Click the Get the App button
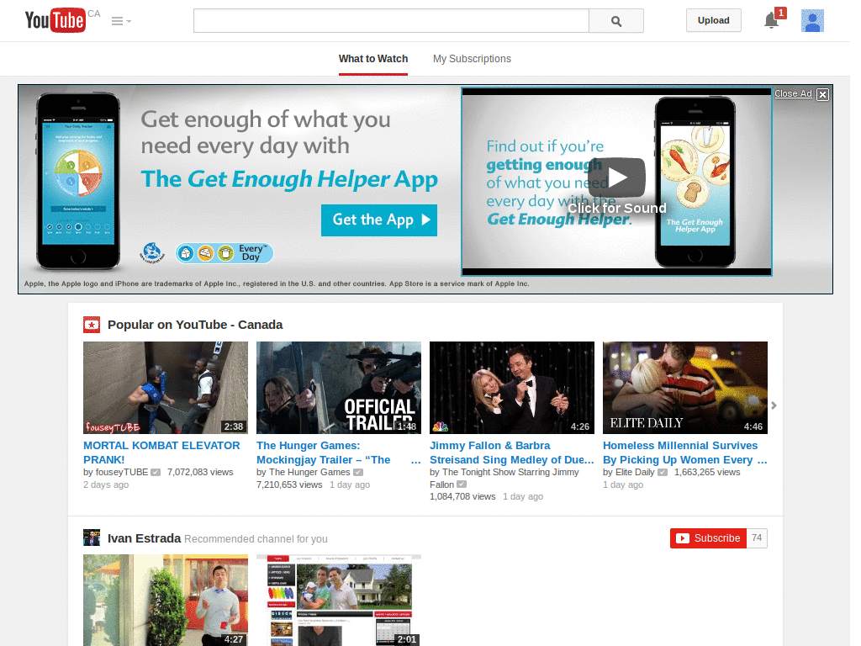Screen dimensions: 861x646 (379, 220)
